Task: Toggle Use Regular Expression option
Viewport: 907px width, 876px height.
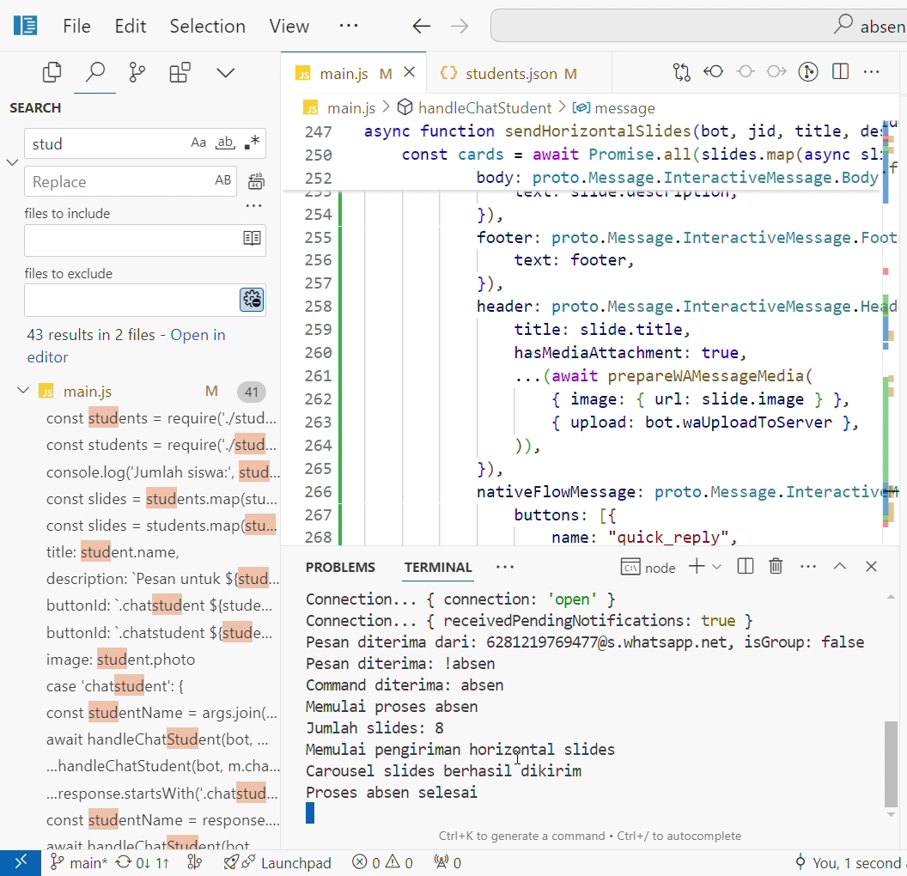Action: coord(252,143)
